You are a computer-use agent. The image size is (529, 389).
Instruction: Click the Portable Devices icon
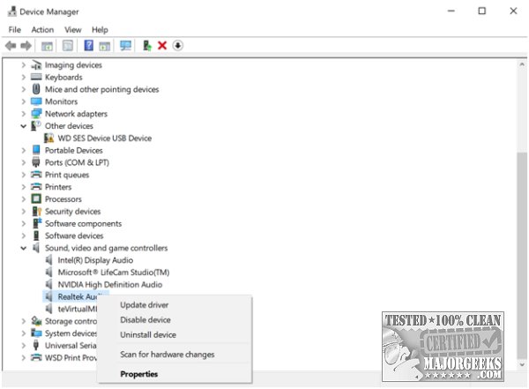coord(36,150)
